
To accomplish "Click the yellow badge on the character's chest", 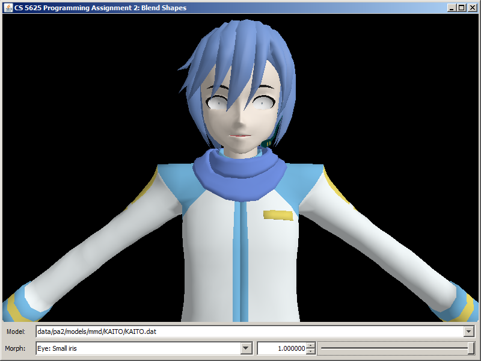I will pos(277,215).
